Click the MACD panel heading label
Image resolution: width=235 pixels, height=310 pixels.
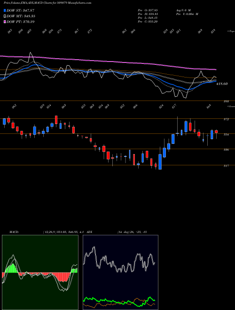coord(14,232)
